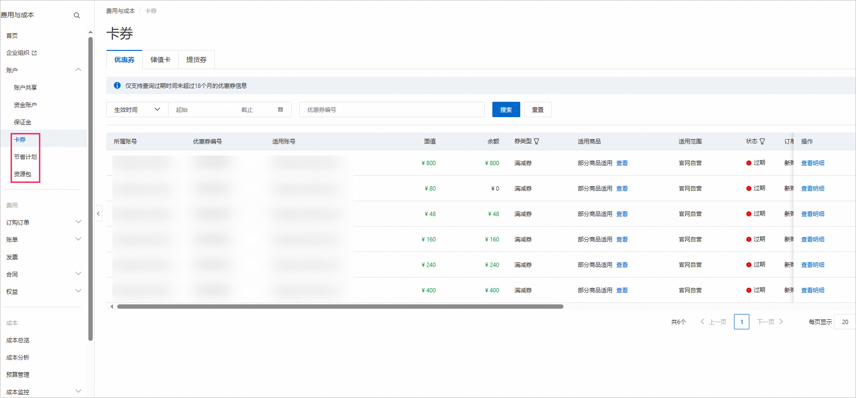Expand the 权益 menu group
Image resolution: width=856 pixels, height=398 pixels.
pyautogui.click(x=78, y=291)
